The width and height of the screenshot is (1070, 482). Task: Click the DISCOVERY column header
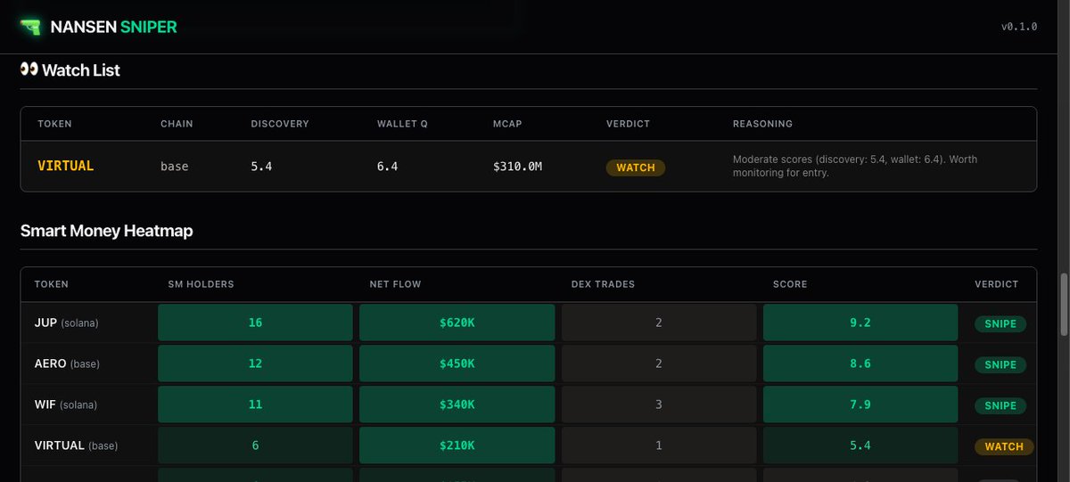coord(280,124)
